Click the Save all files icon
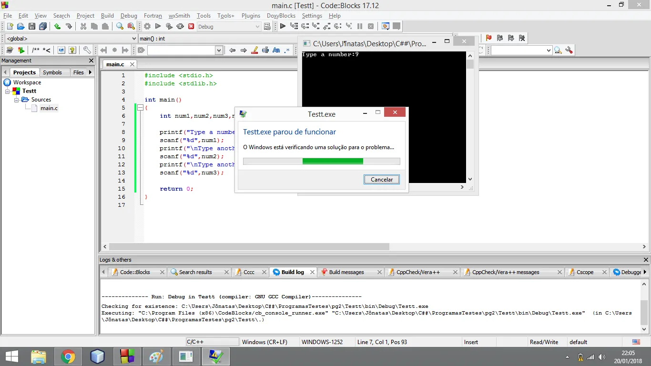Screen dimensions: 651x366 [x=43, y=27]
